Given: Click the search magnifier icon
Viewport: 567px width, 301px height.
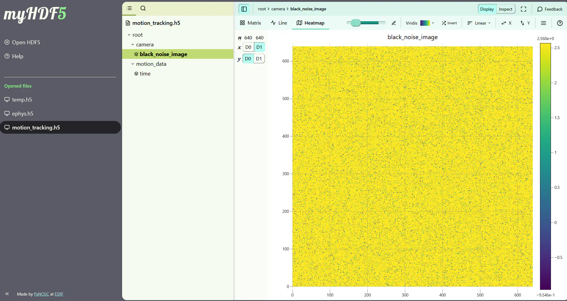Looking at the screenshot, I should [143, 8].
